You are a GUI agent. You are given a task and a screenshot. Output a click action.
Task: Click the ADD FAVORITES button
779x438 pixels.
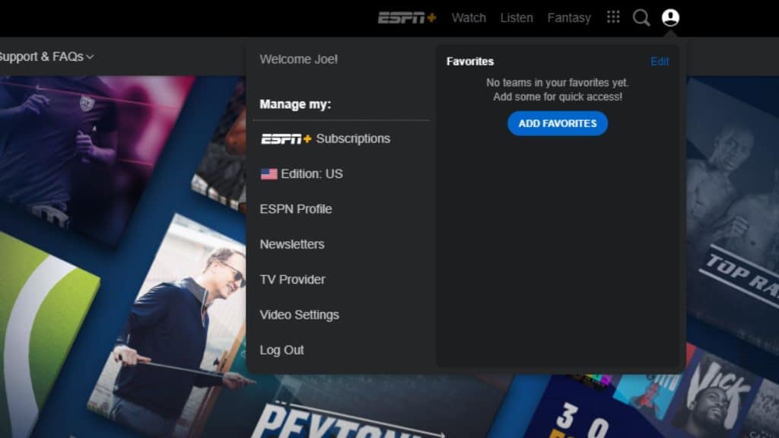coord(558,123)
